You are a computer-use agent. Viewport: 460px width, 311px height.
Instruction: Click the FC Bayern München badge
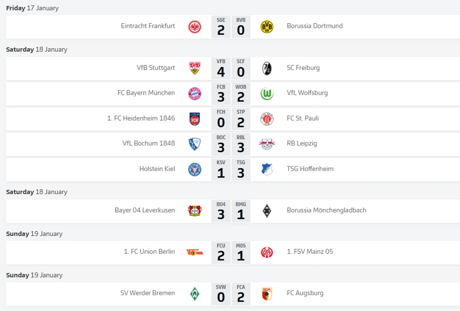195,94
